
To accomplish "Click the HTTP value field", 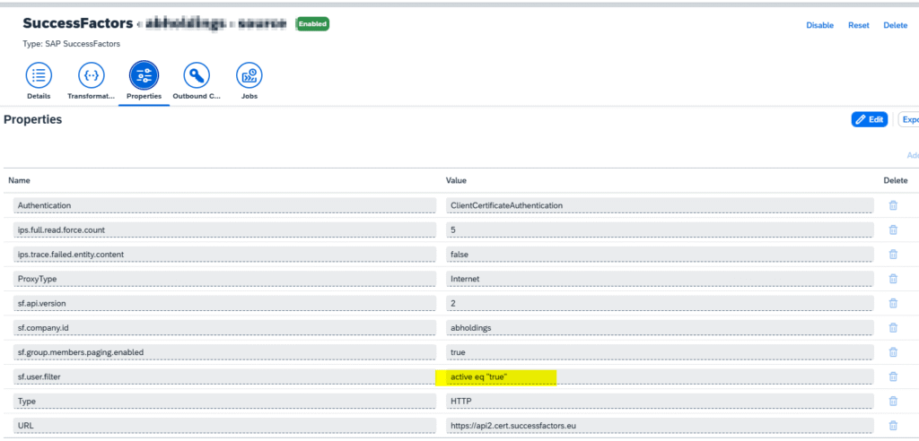I will [660, 402].
